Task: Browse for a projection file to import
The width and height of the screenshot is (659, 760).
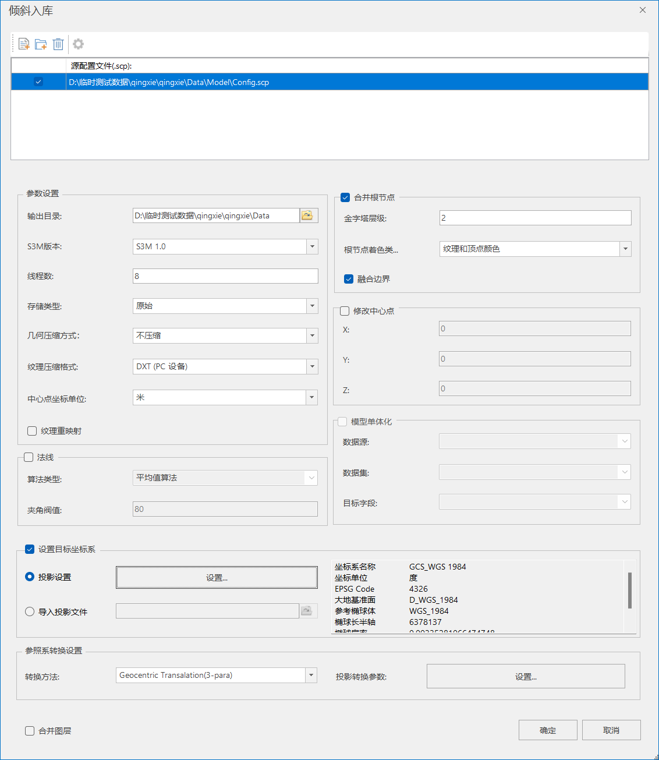Action: [x=308, y=610]
